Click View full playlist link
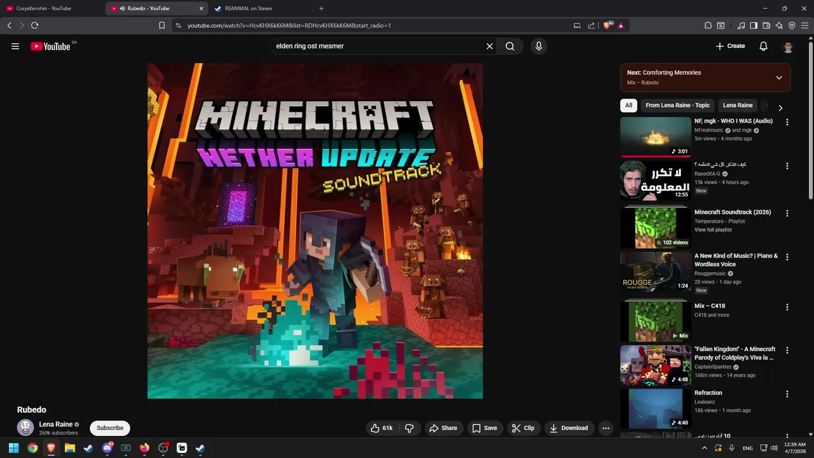The width and height of the screenshot is (814, 458). (713, 230)
